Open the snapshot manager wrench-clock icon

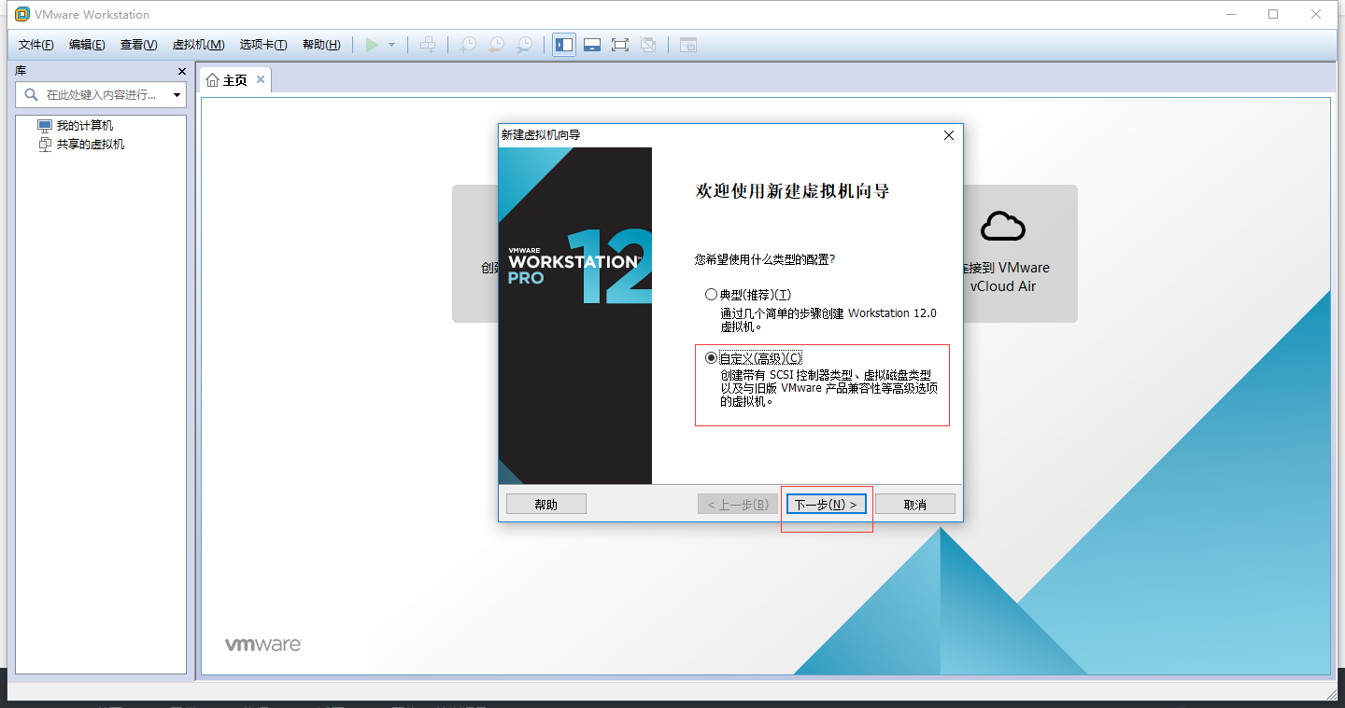pos(526,45)
